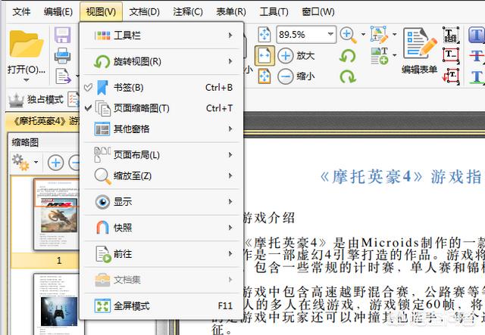Open the edit content tool dropdown arrow
Screen dimensions: 485x335
coord(395,34)
